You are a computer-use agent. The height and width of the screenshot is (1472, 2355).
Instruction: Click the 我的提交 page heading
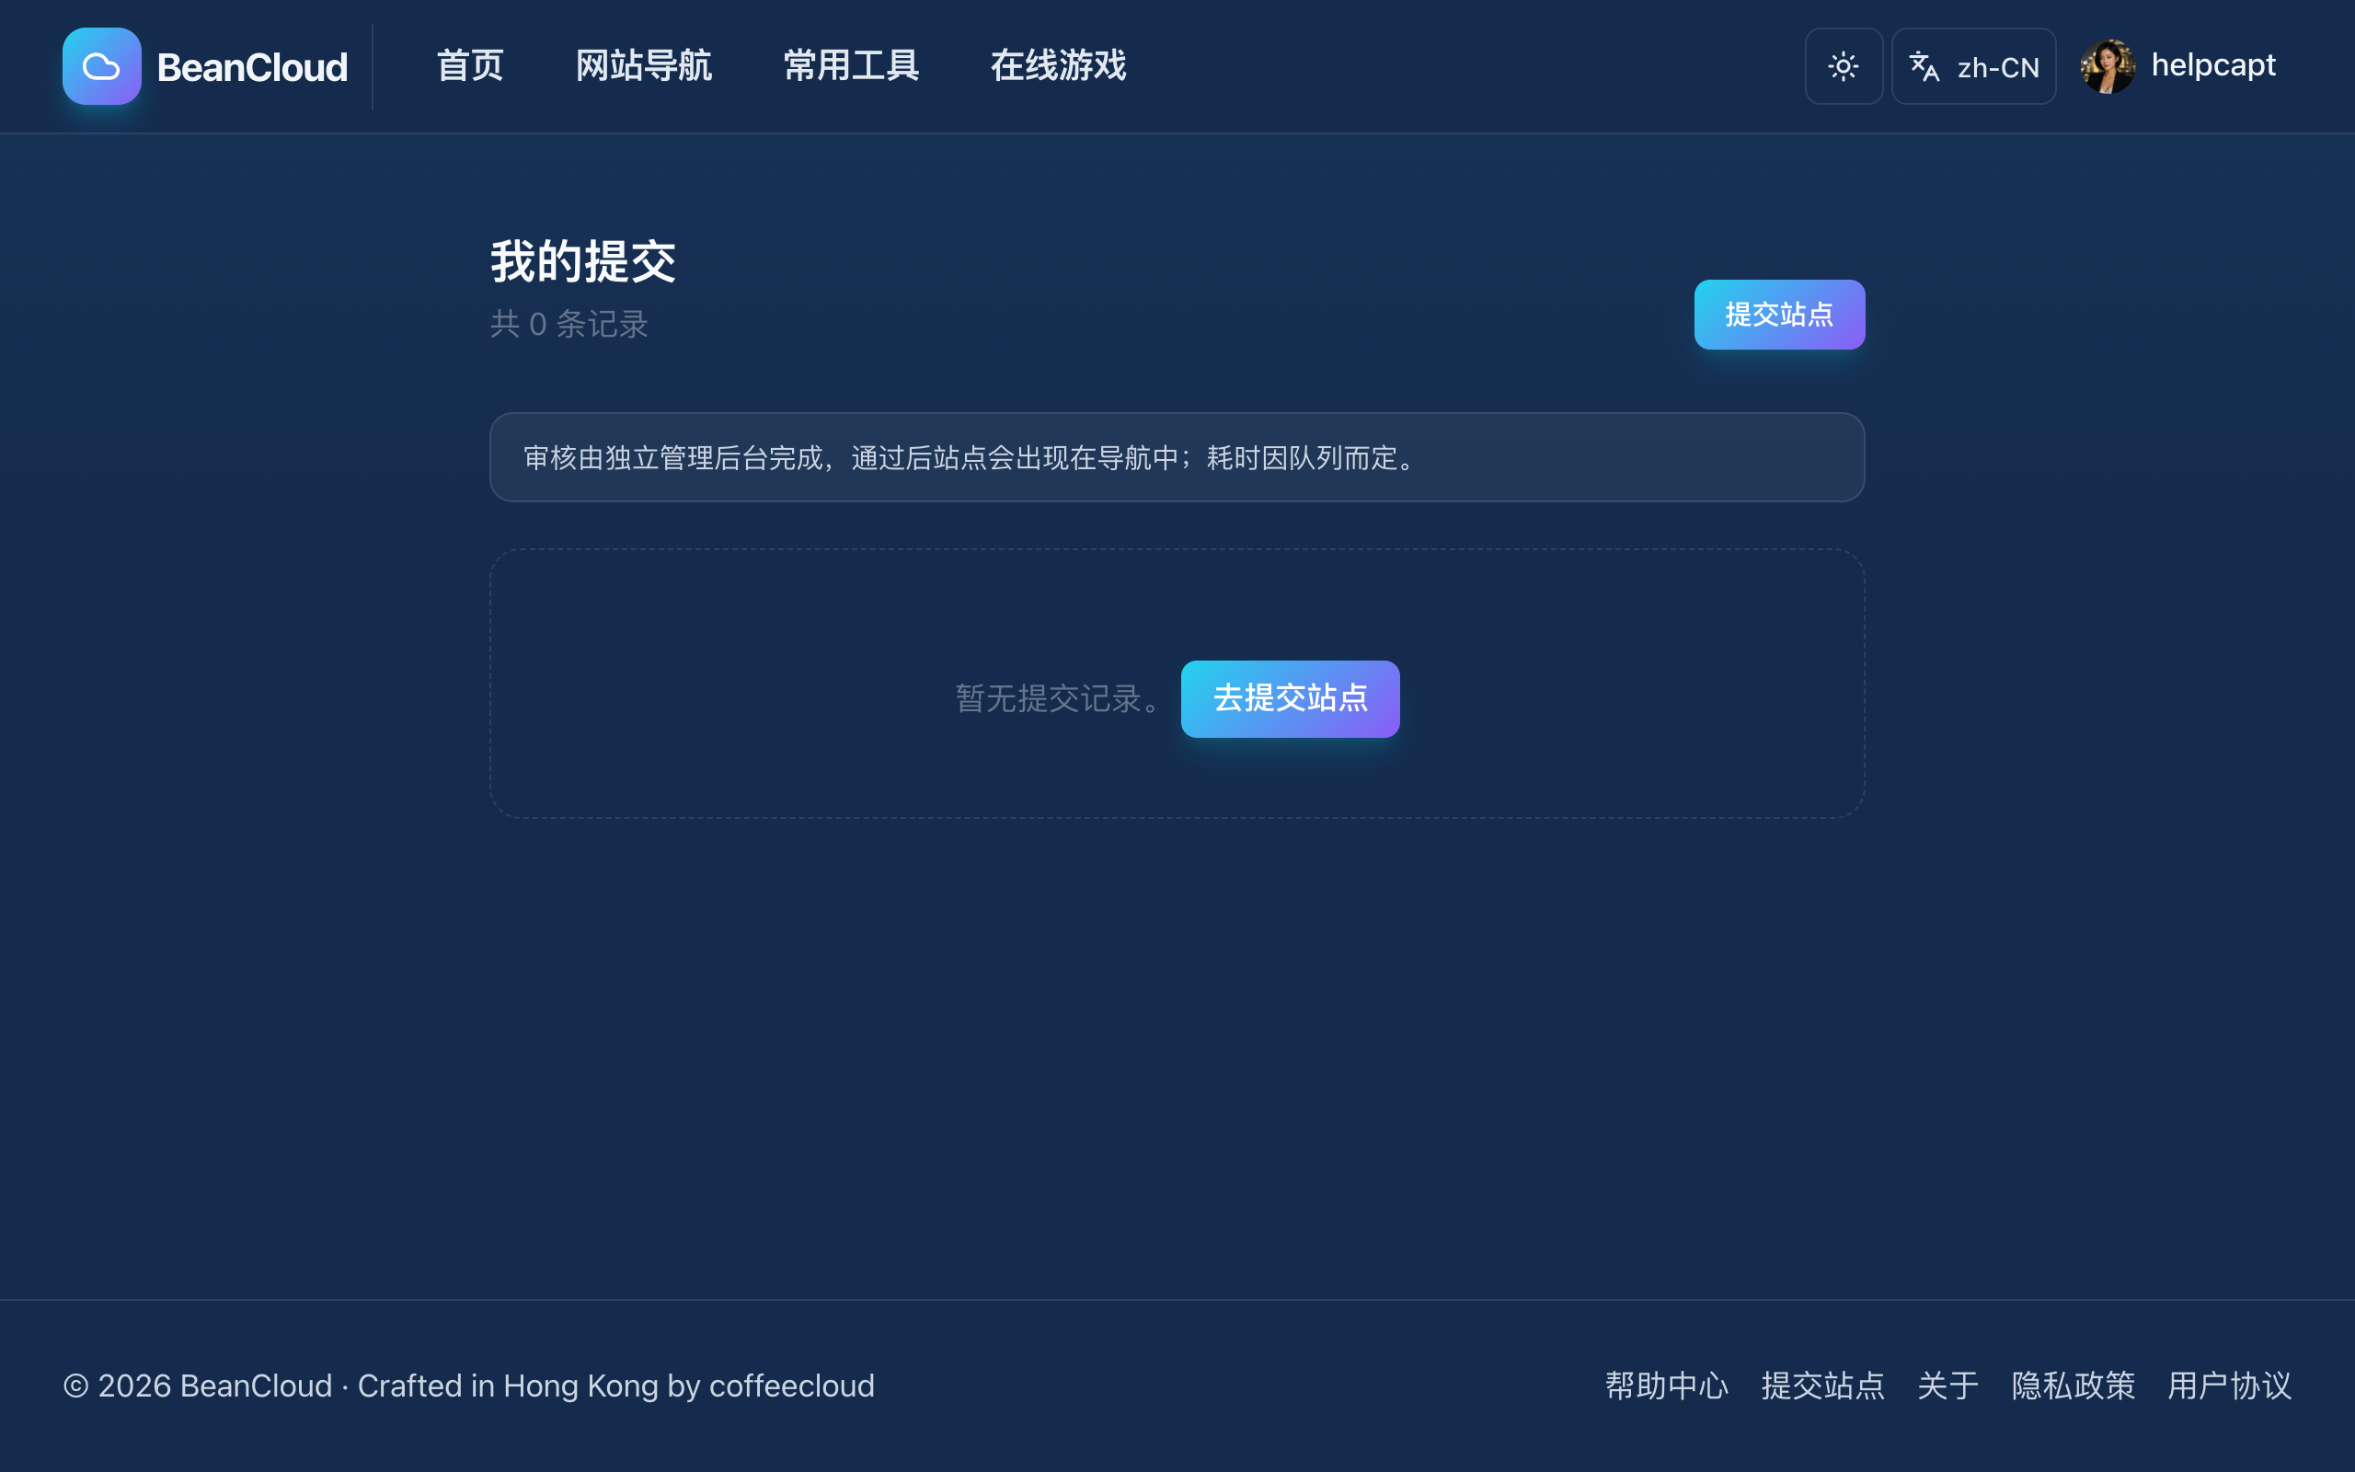[x=583, y=262]
